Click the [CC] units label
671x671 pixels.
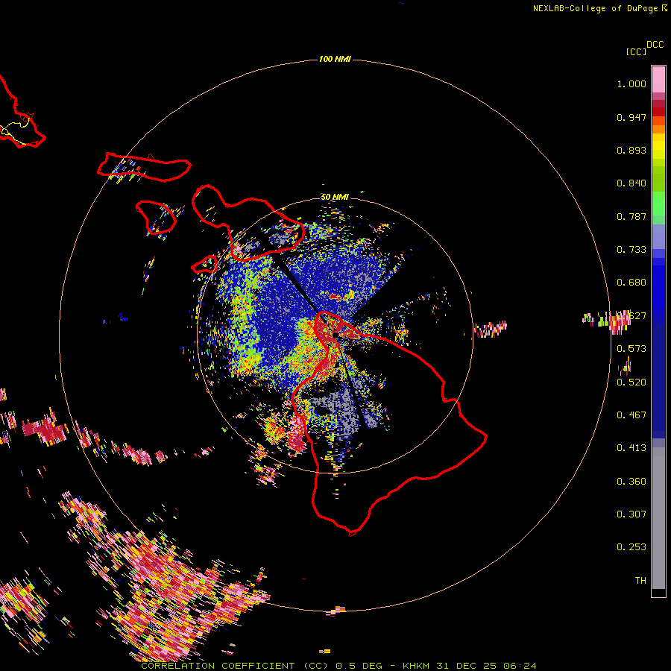636,51
